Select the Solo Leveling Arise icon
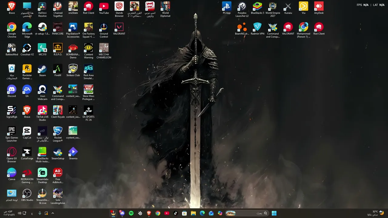Viewport: 388px width, 218px height. pyautogui.click(x=58, y=197)
